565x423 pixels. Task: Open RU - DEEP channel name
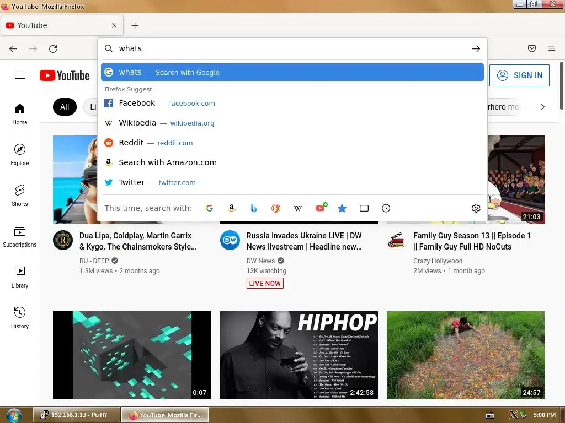[94, 261]
